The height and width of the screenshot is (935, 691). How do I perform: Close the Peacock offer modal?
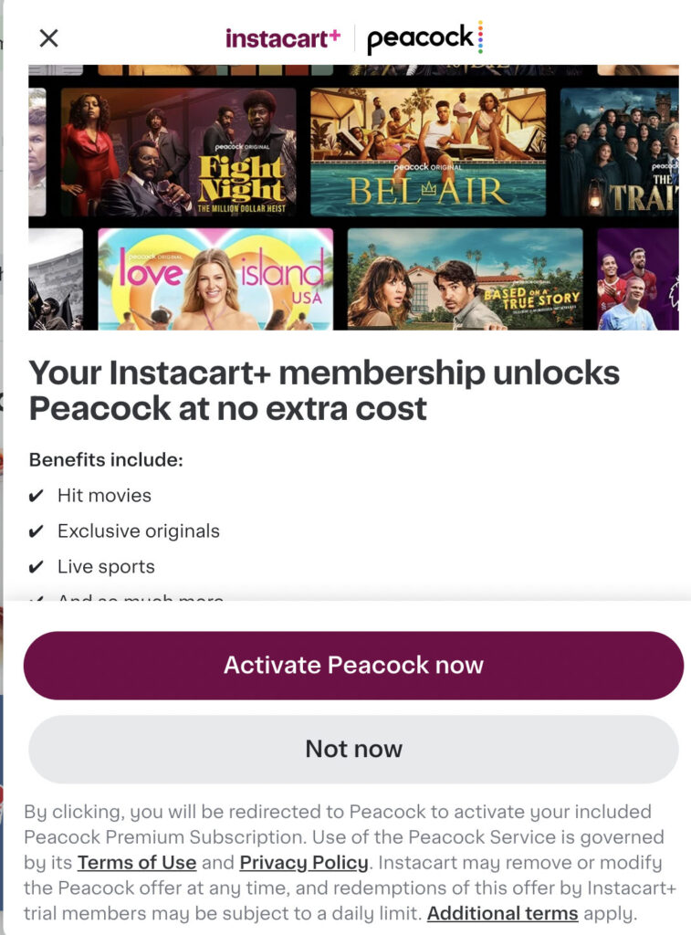pos(50,37)
